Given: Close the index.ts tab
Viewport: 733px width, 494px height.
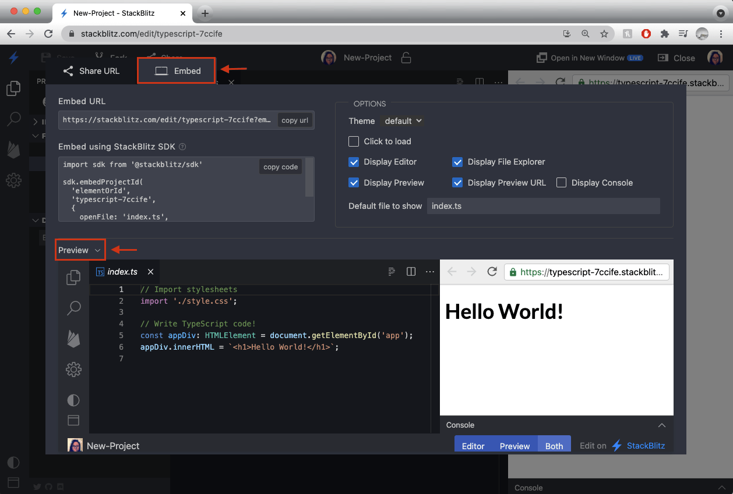Looking at the screenshot, I should point(150,272).
